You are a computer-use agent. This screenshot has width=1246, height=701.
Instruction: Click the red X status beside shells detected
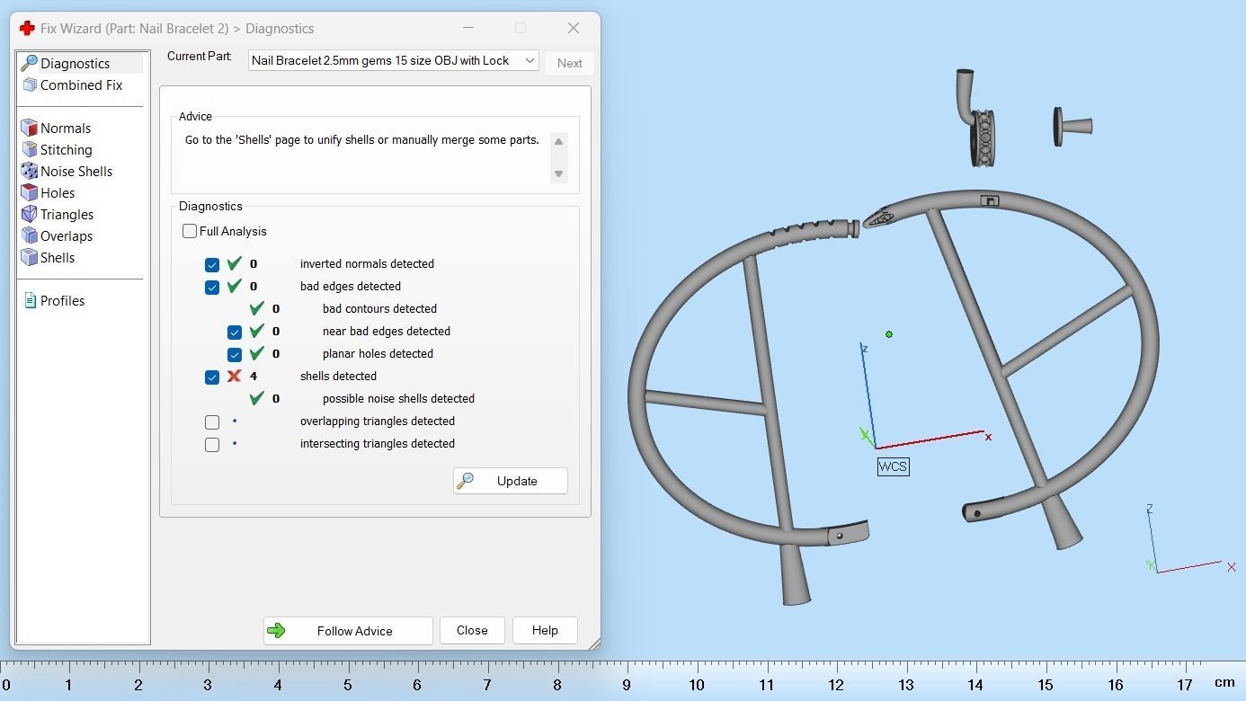(234, 376)
